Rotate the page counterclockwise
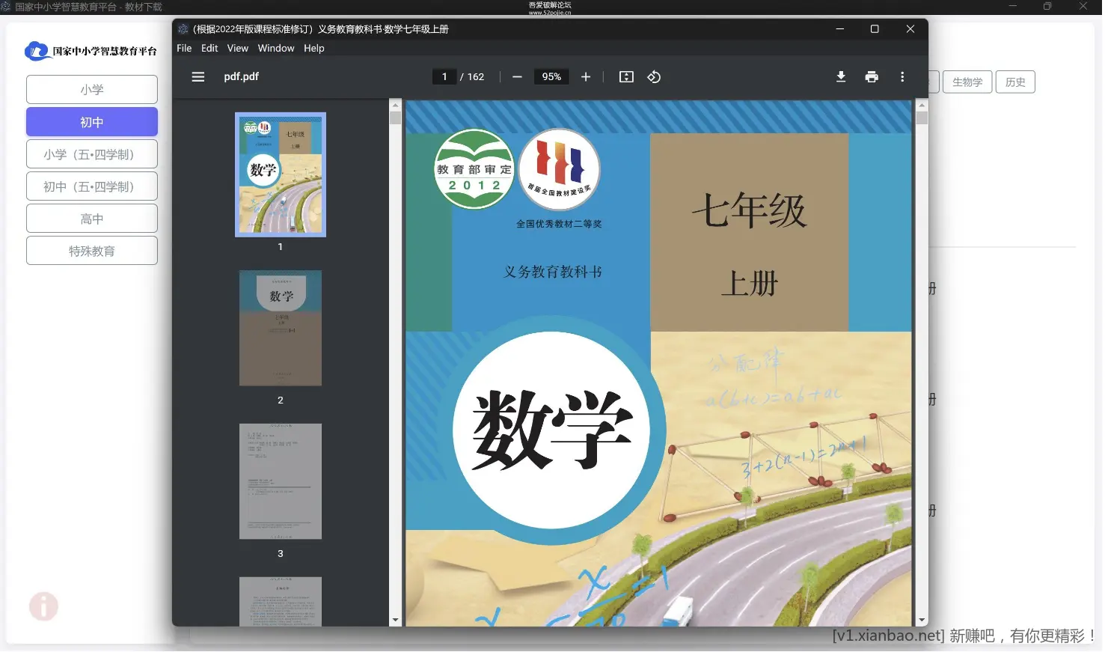This screenshot has height=652, width=1108. [654, 76]
